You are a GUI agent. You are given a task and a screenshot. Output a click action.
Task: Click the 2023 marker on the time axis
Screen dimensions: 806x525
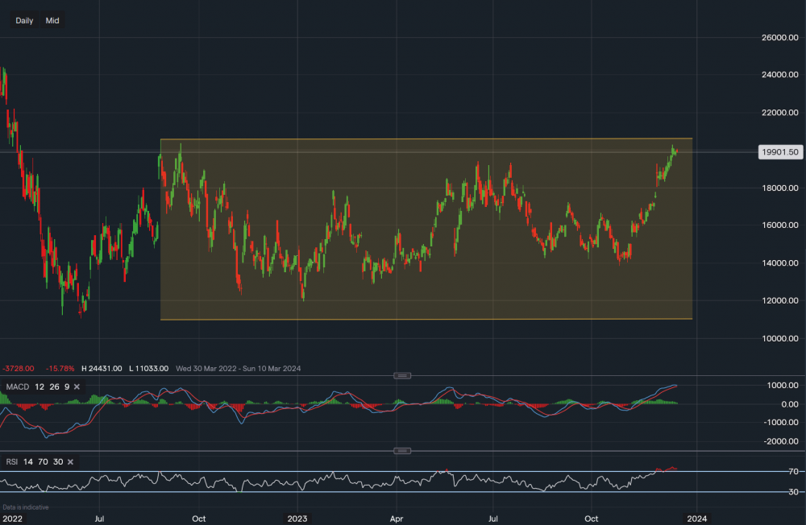coord(297,518)
